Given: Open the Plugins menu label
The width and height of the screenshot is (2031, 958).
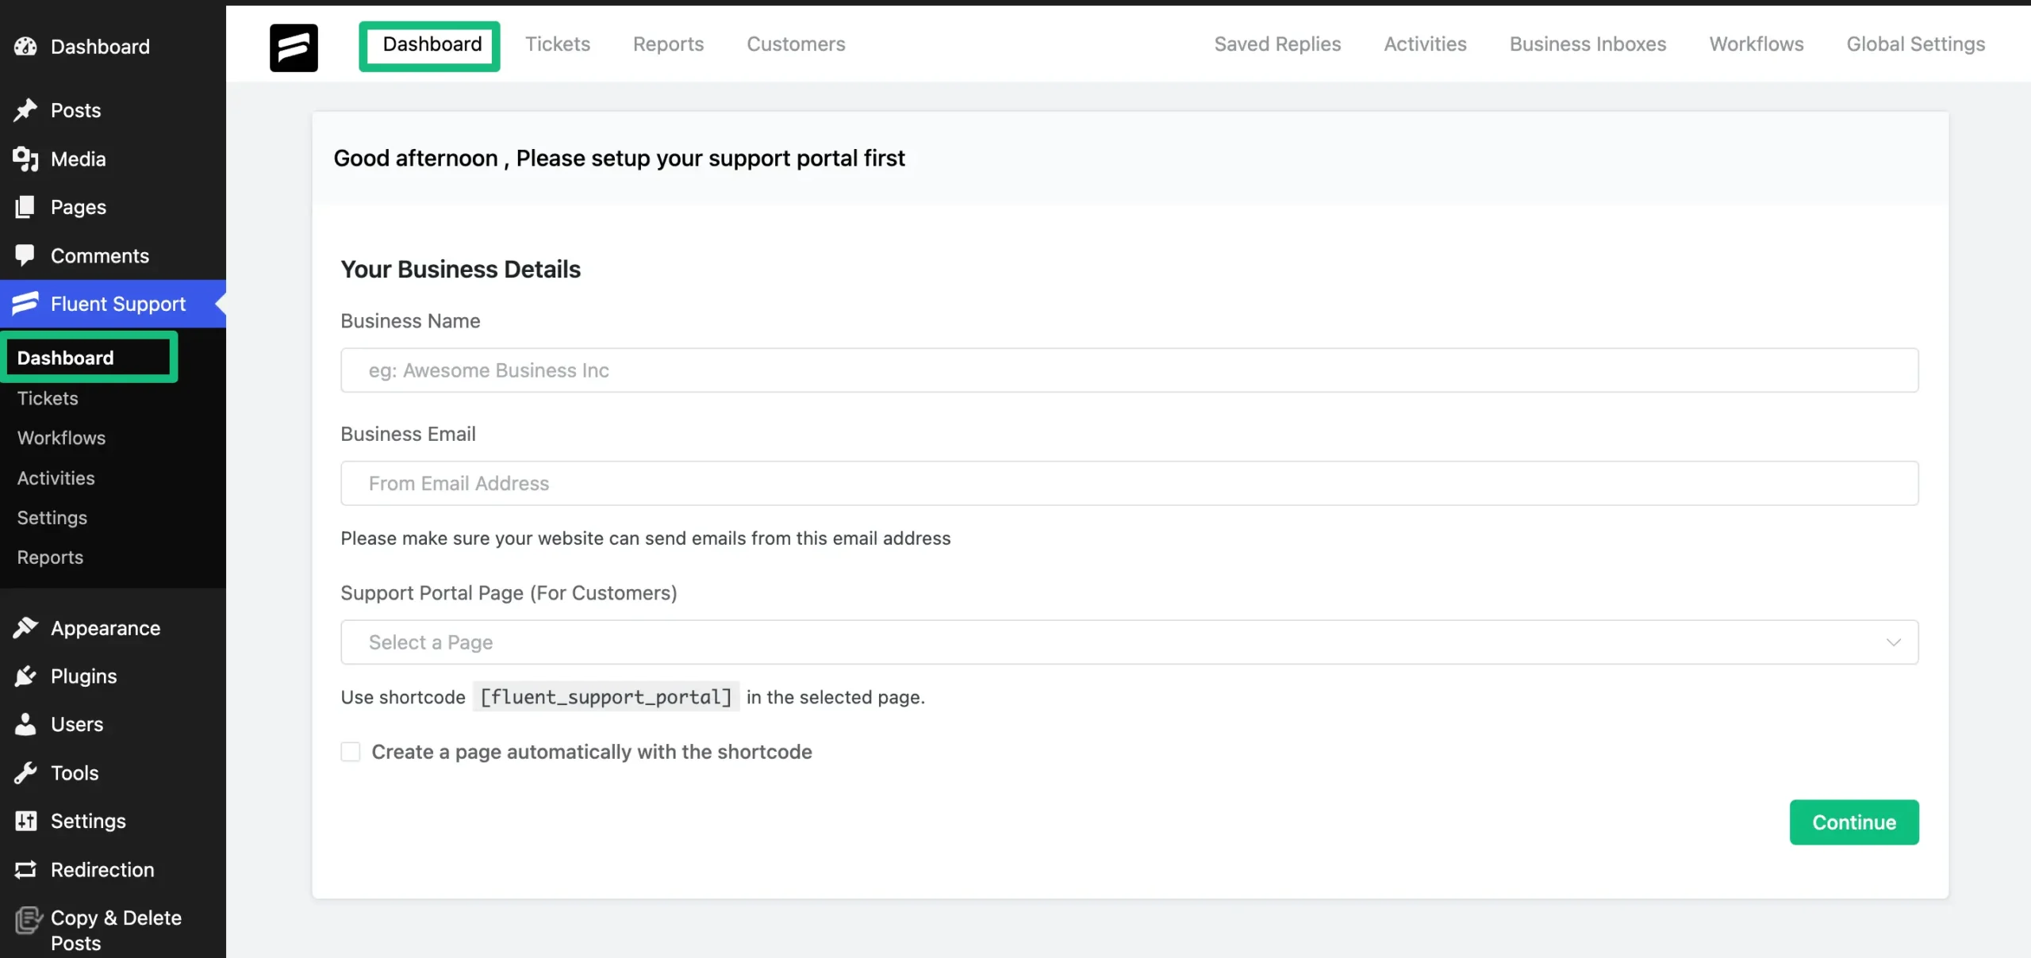Looking at the screenshot, I should click(83, 676).
